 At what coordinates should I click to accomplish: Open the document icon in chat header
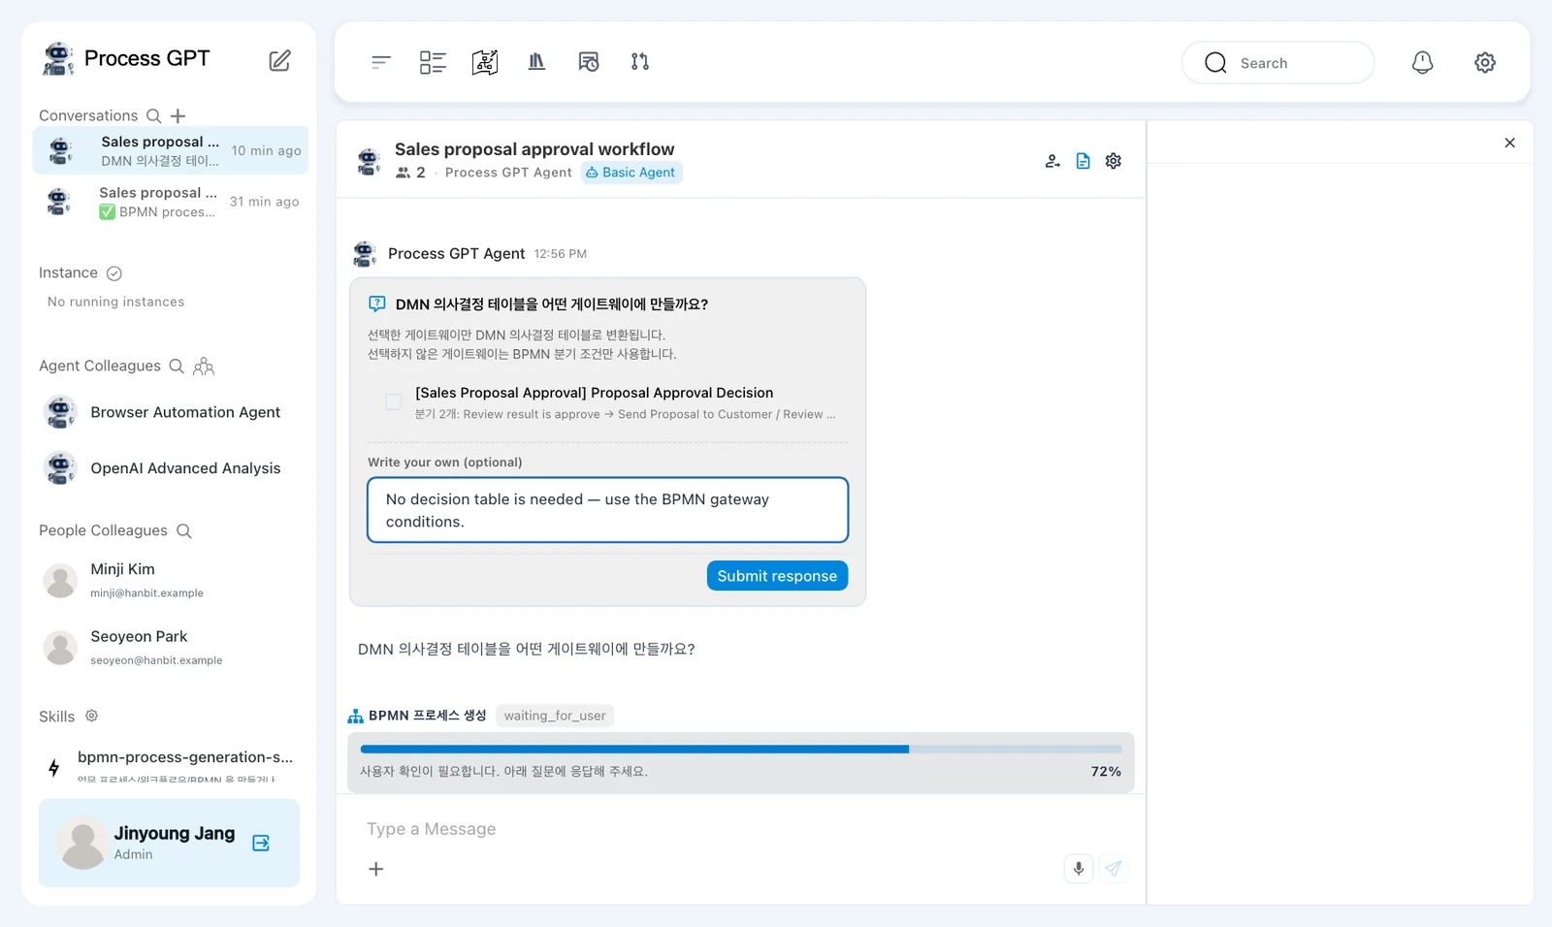[x=1083, y=161]
